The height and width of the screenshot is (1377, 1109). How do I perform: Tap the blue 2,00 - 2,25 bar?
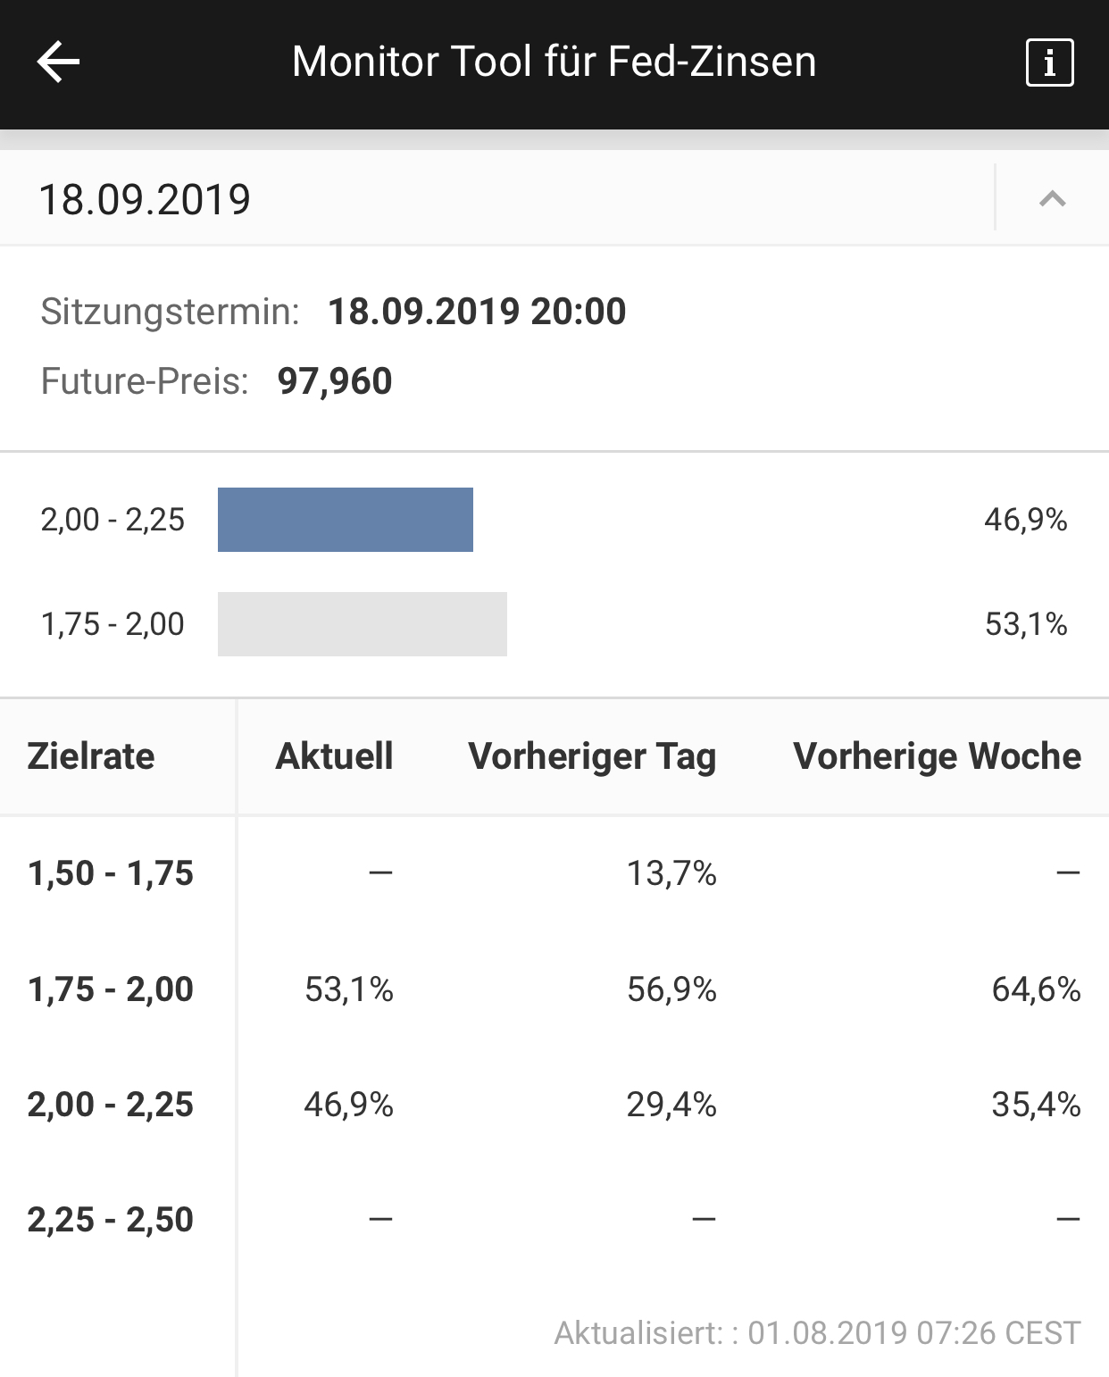point(345,520)
